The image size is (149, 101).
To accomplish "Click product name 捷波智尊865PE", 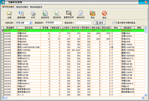I will (x=24, y=92).
